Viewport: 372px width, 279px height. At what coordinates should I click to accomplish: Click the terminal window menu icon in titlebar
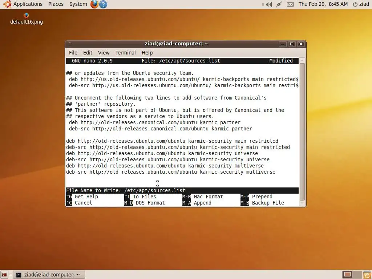[69, 44]
